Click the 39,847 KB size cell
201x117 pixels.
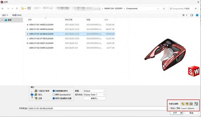110,29
